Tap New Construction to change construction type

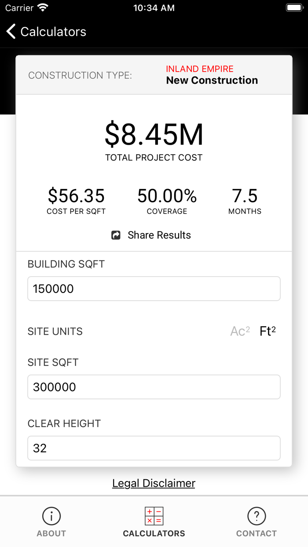click(212, 80)
